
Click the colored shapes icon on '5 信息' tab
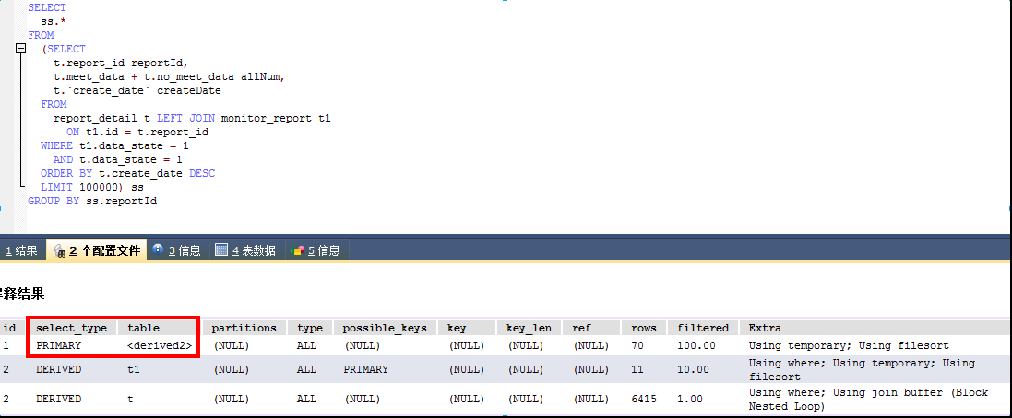[296, 250]
